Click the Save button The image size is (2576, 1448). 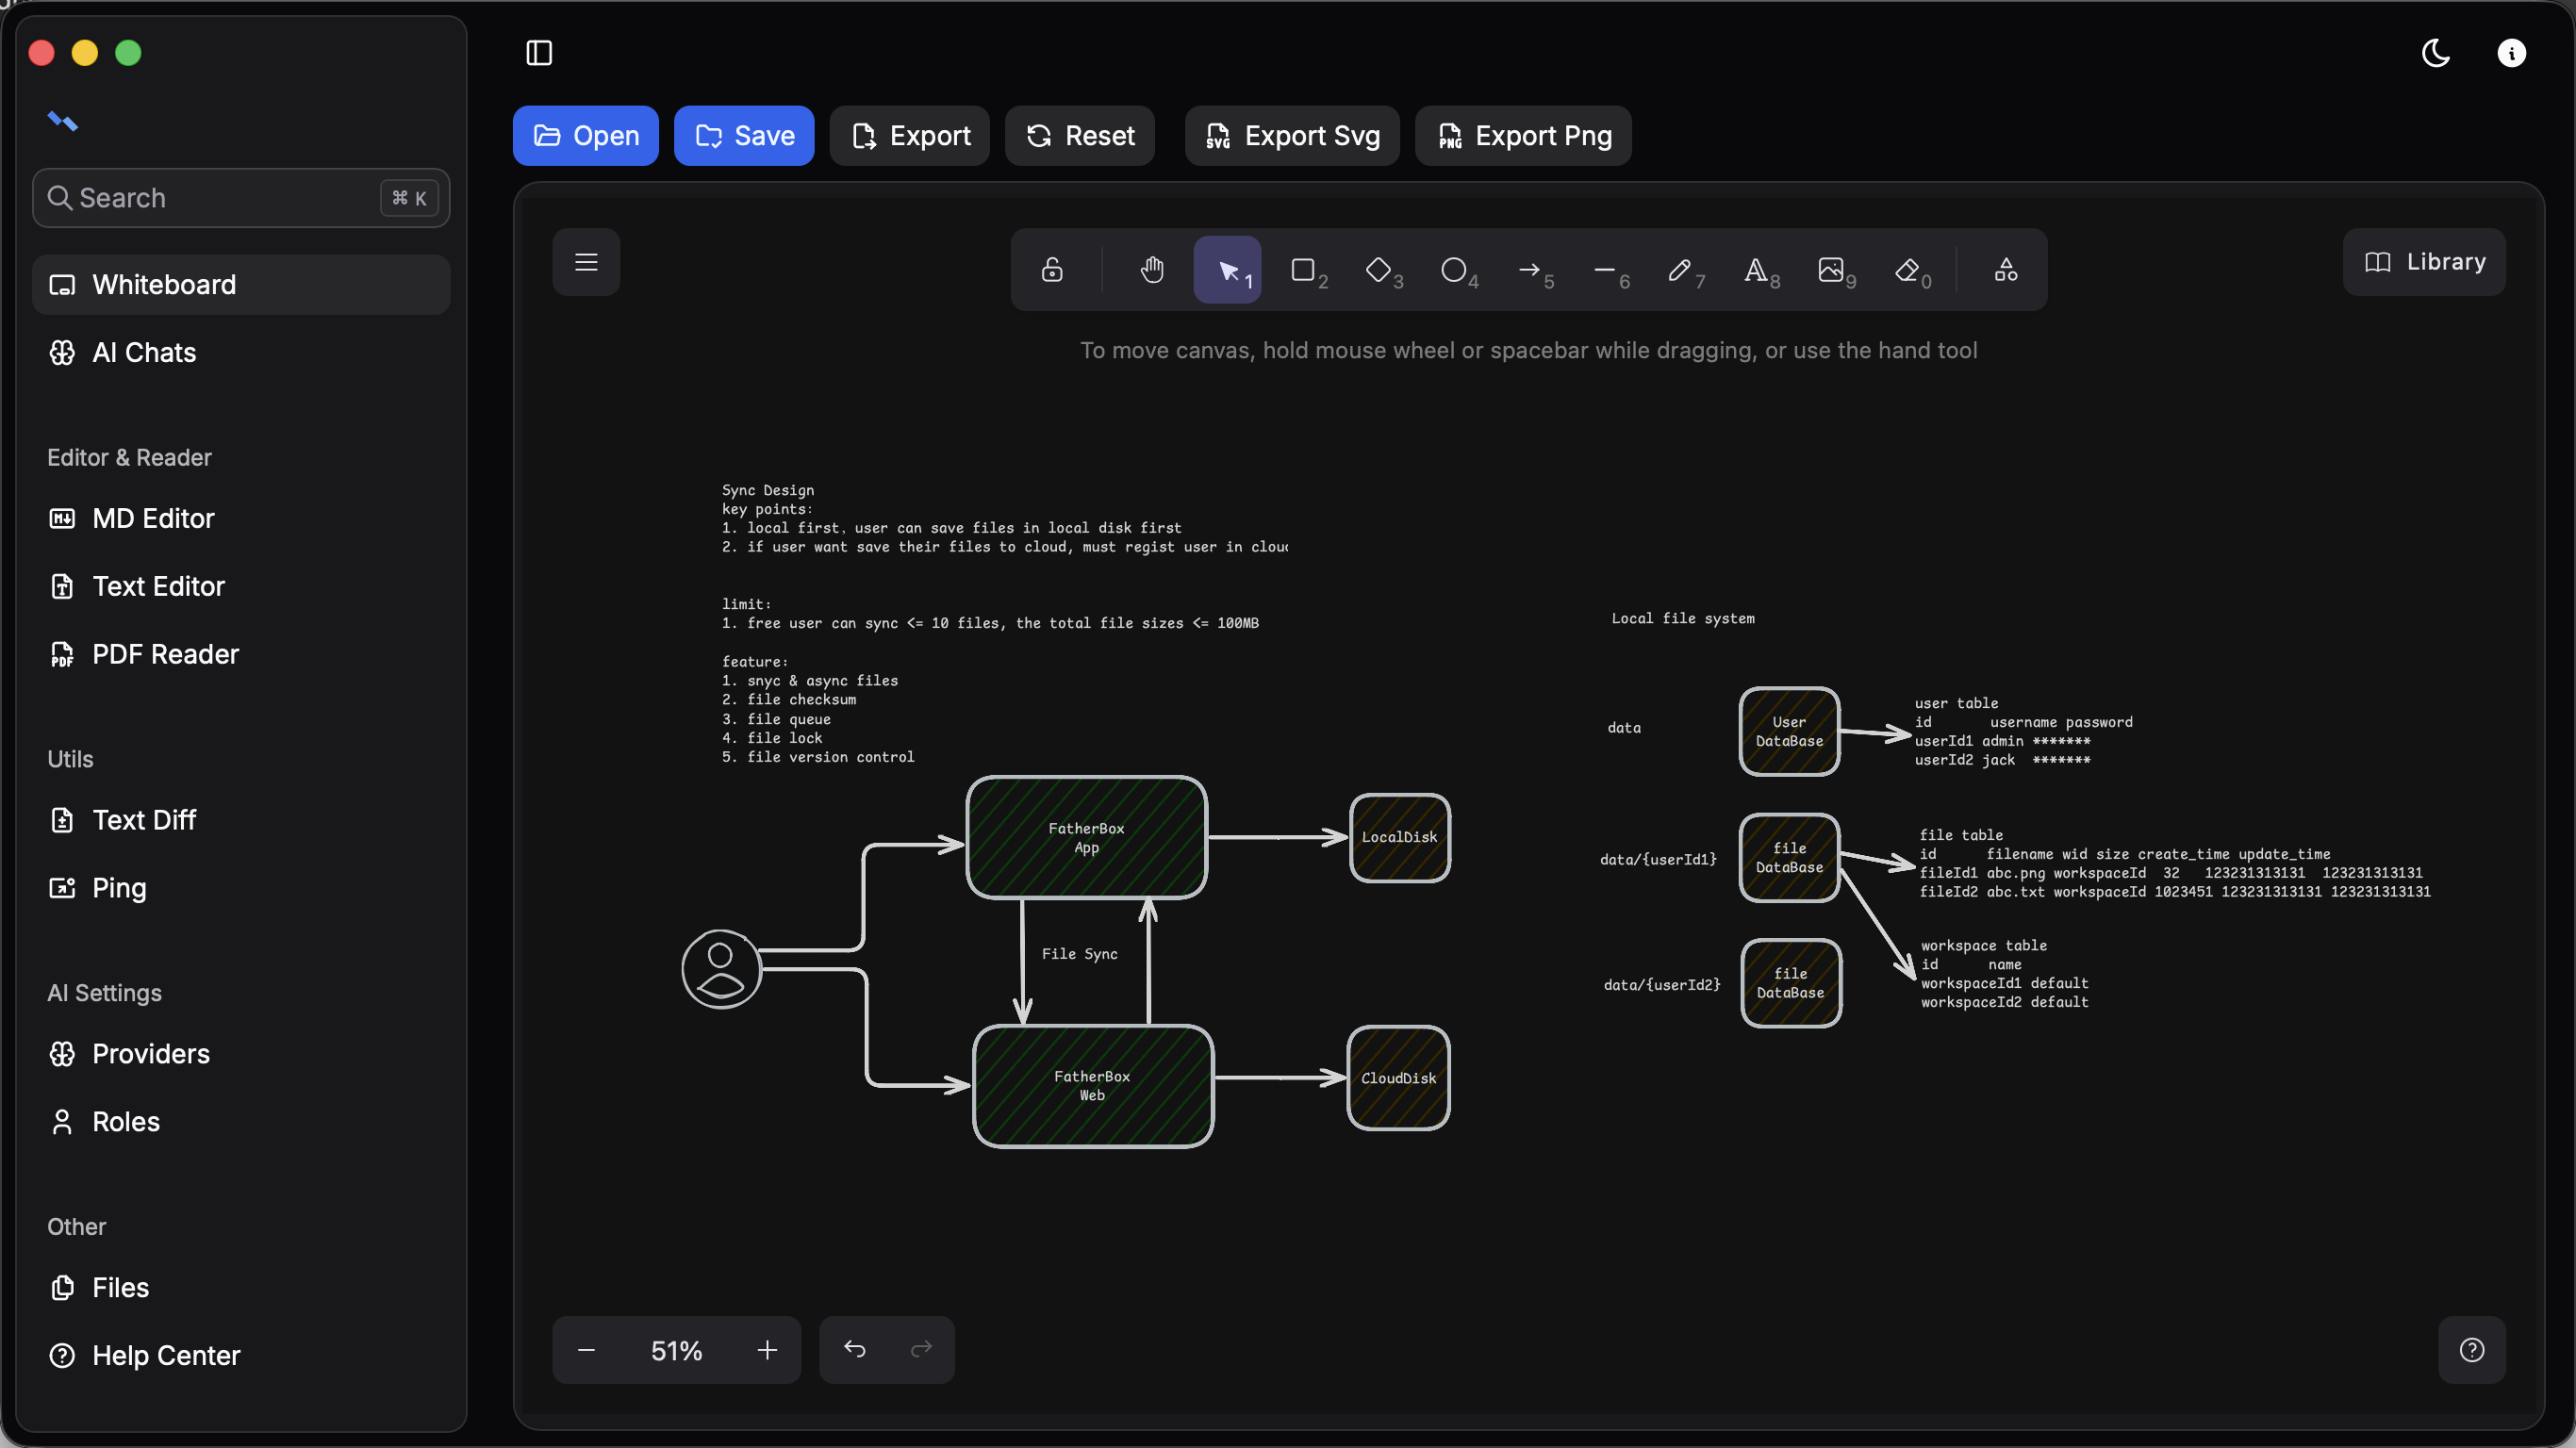(744, 136)
